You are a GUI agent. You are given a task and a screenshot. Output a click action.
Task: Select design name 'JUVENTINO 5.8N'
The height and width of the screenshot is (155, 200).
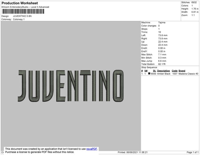(x=22, y=16)
